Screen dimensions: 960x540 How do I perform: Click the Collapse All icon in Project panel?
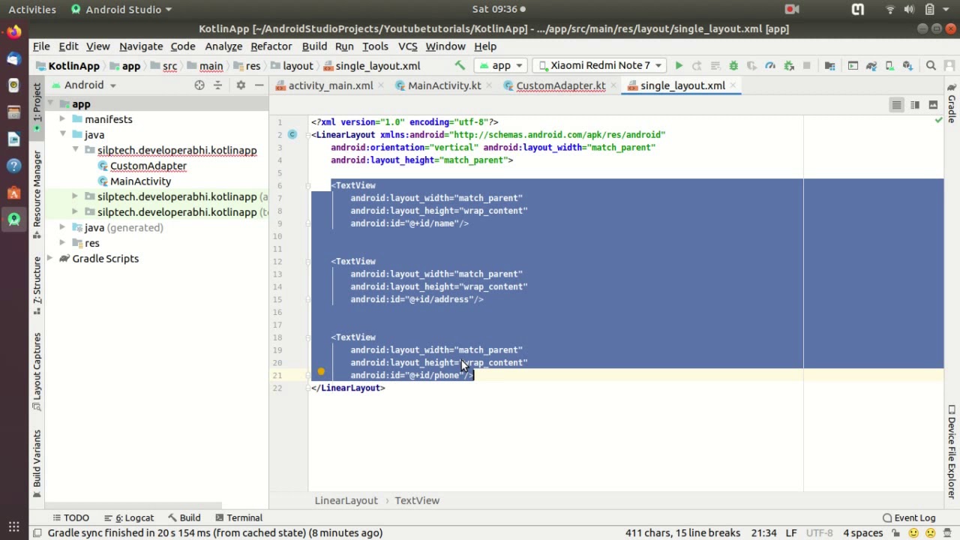pyautogui.click(x=217, y=85)
